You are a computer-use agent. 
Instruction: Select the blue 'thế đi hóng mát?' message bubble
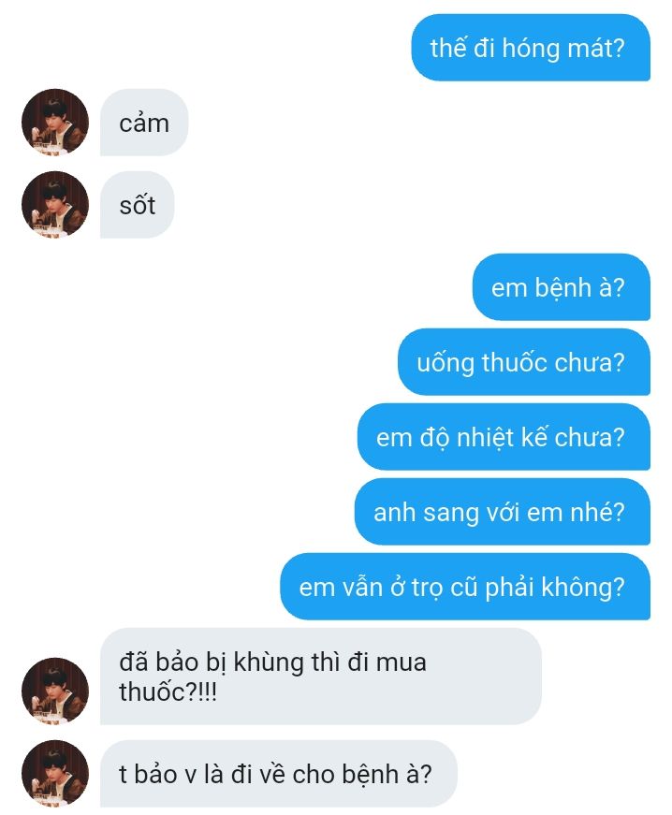(x=531, y=48)
